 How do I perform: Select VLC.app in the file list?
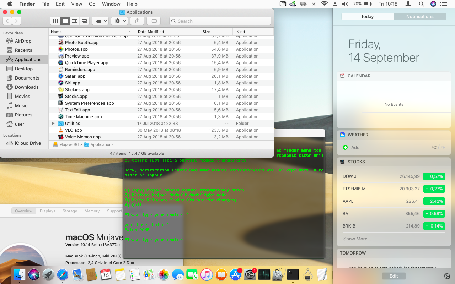161,130
